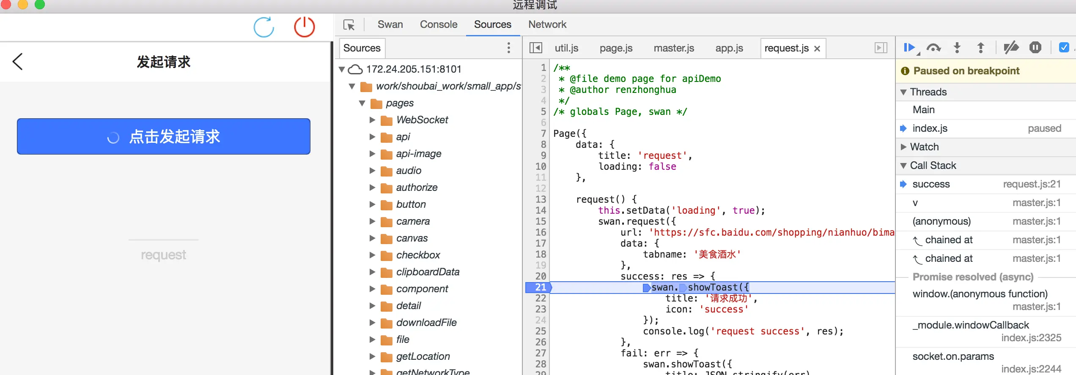1076x375 pixels.
Task: Step into next function call
Action: [957, 48]
